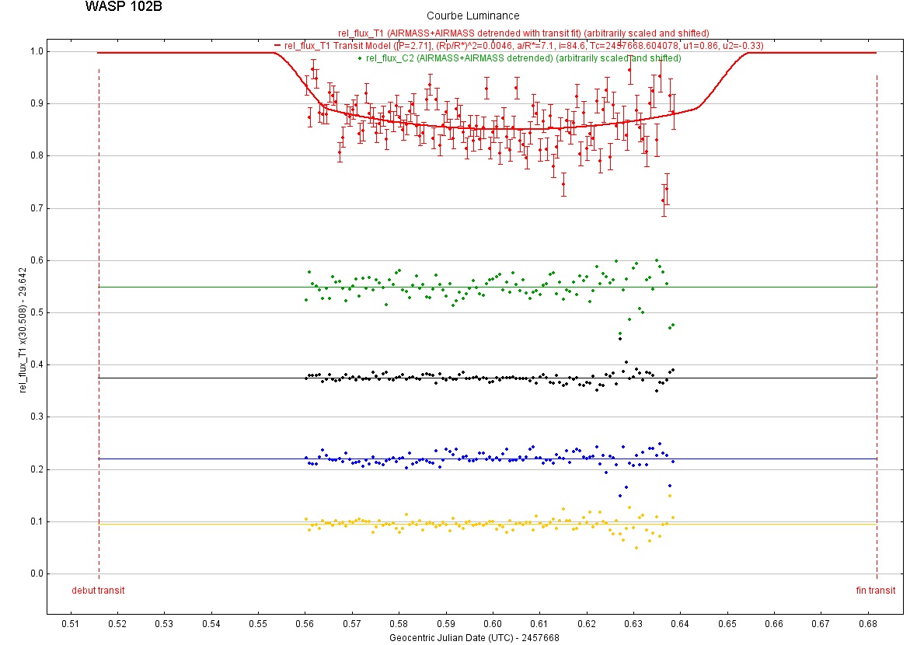Select the rel_flux_T1 Transit Model legend entry
Viewport: 917px width, 645px height.
524,46
